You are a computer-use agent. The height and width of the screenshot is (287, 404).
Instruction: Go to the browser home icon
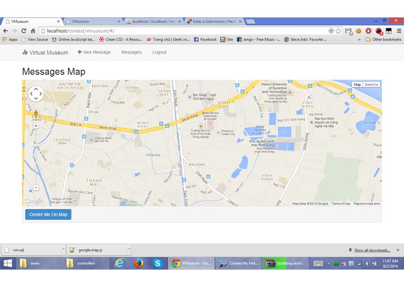click(x=33, y=31)
